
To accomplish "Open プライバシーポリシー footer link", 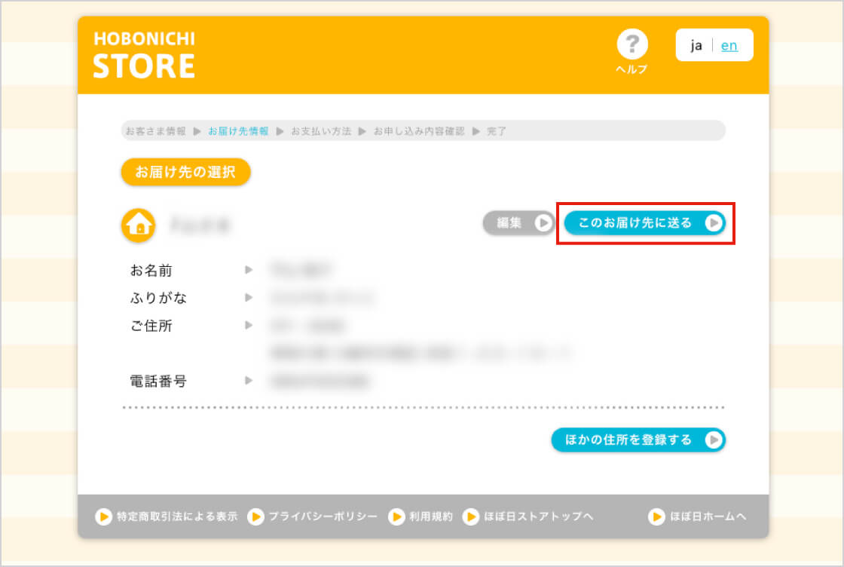I will click(313, 516).
